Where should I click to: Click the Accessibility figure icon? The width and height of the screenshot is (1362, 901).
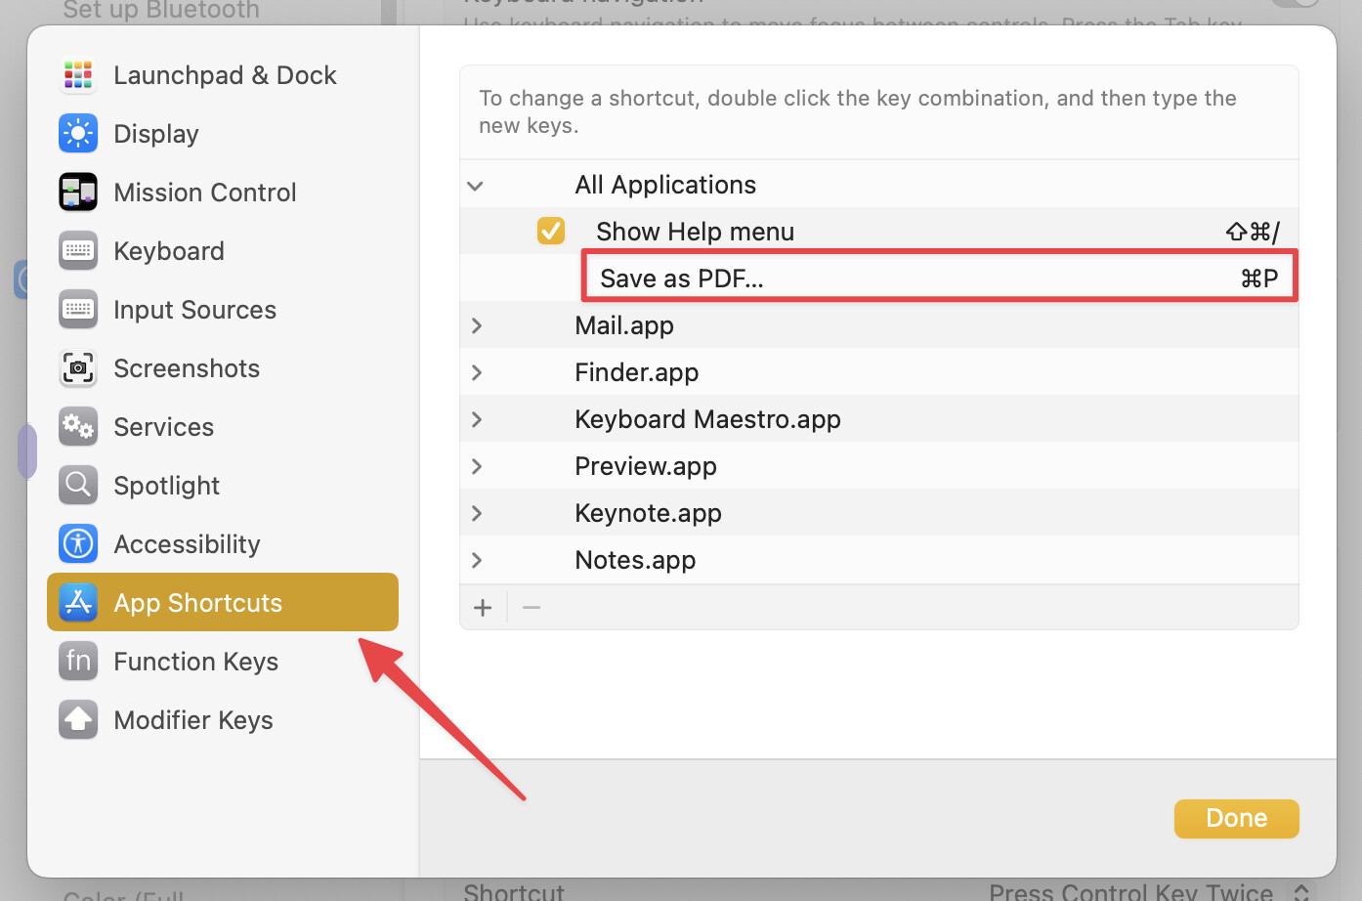tap(78, 544)
